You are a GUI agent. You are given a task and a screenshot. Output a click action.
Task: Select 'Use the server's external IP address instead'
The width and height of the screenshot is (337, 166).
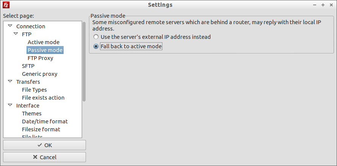coord(152,37)
